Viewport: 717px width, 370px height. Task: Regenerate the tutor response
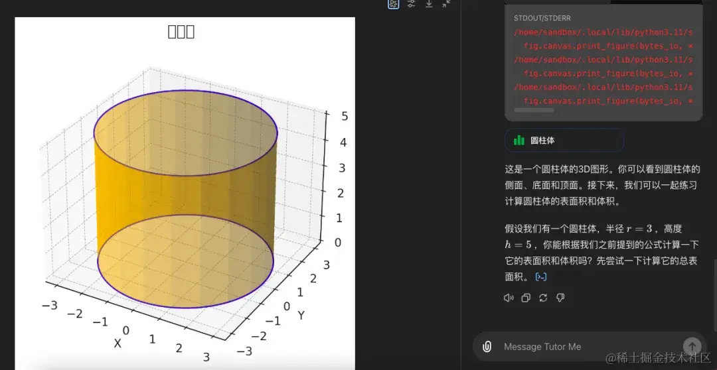tap(543, 298)
